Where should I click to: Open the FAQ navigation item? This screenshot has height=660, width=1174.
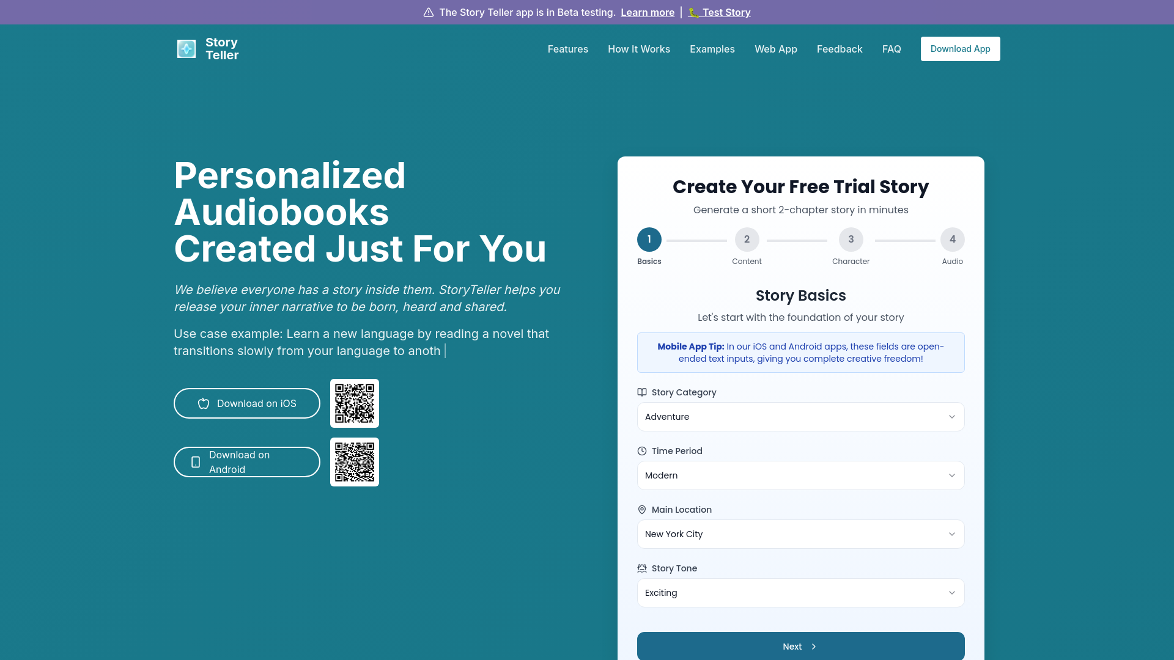pyautogui.click(x=892, y=49)
